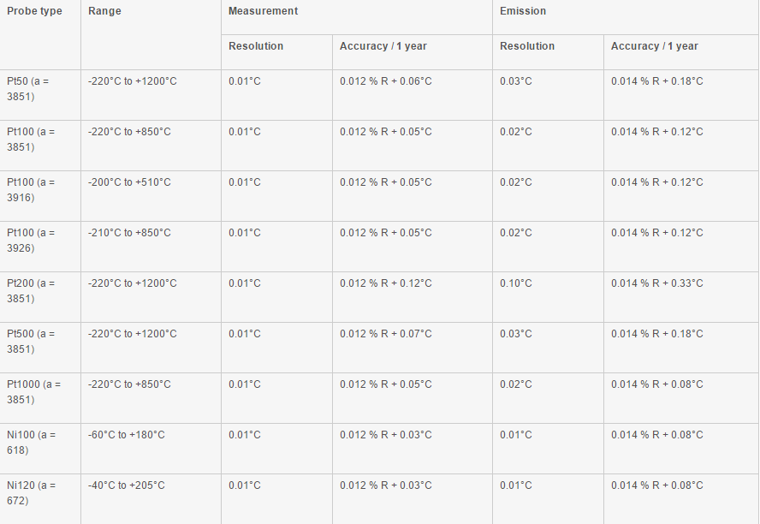The width and height of the screenshot is (760, 524).
Task: Click the Measurement group header
Action: pyautogui.click(x=264, y=11)
